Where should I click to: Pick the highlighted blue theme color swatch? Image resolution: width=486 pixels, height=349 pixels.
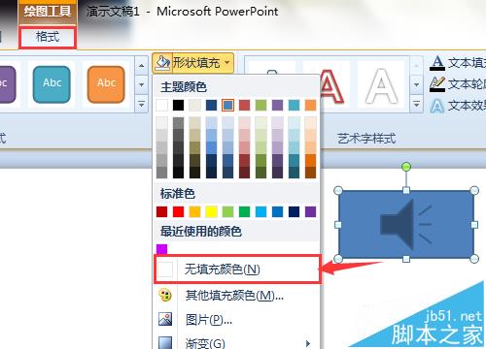[227, 105]
